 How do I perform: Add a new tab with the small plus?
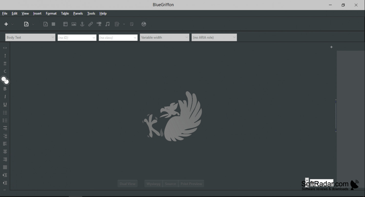tap(331, 47)
